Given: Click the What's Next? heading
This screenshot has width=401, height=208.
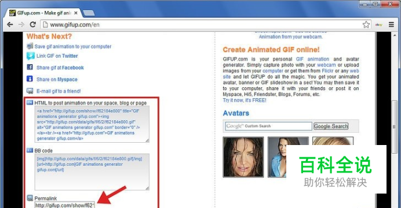Looking at the screenshot, I should click(x=49, y=36).
